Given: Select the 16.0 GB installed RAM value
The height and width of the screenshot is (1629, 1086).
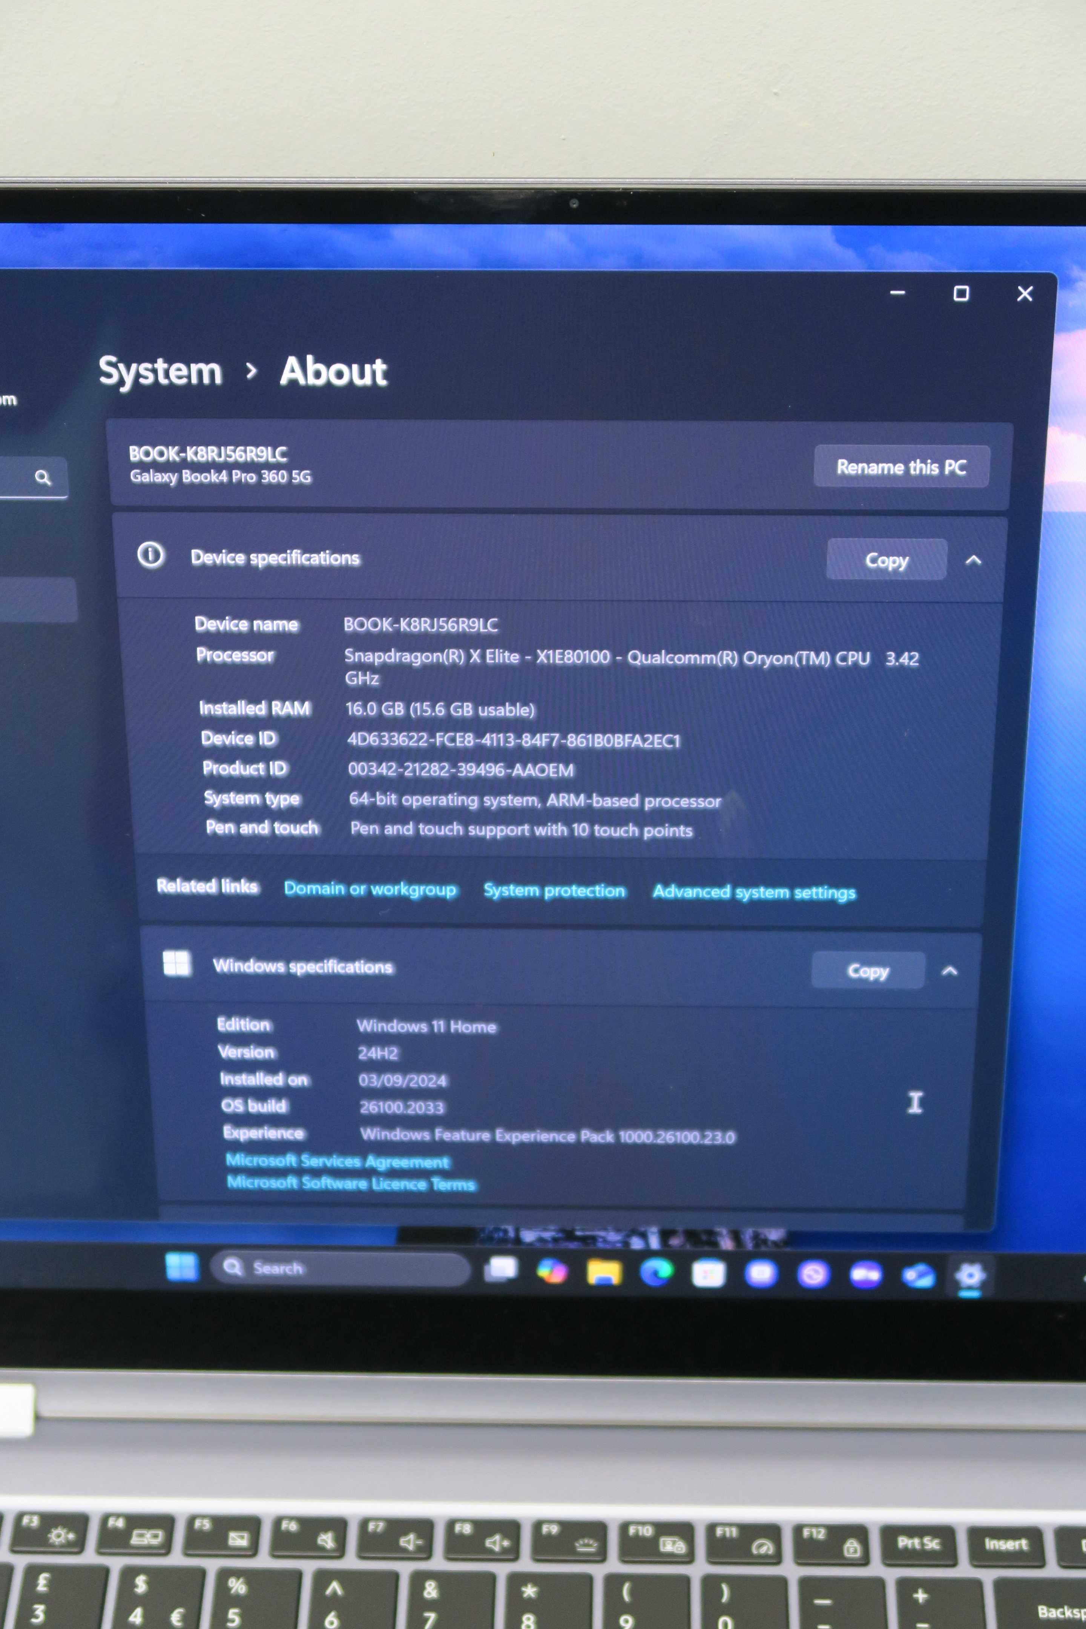Looking at the screenshot, I should click(440, 709).
